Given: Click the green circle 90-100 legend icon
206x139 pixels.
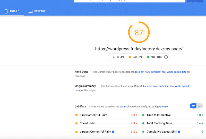Looking at the screenshot, I should click(x=148, y=57).
